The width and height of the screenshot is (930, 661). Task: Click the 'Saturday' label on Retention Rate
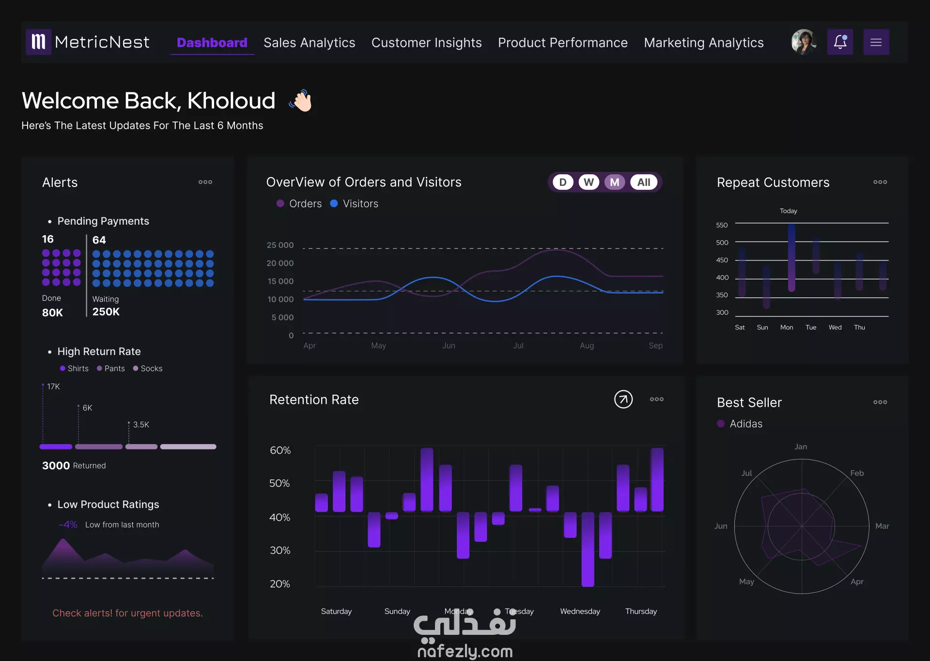[336, 611]
